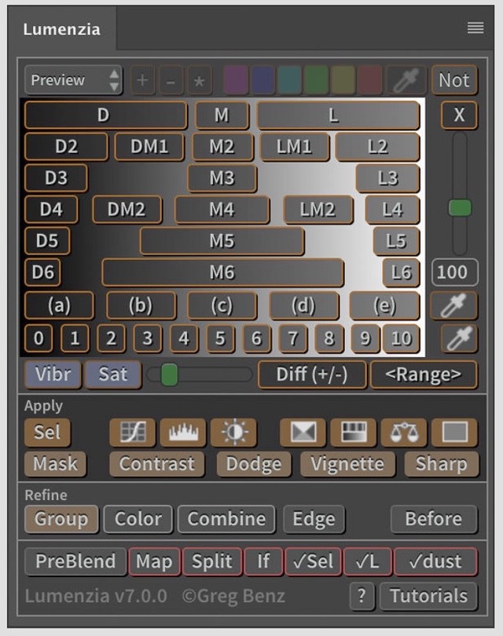Viewport: 503px width, 636px height.
Task: Click the Edge refine button
Action: (x=314, y=519)
